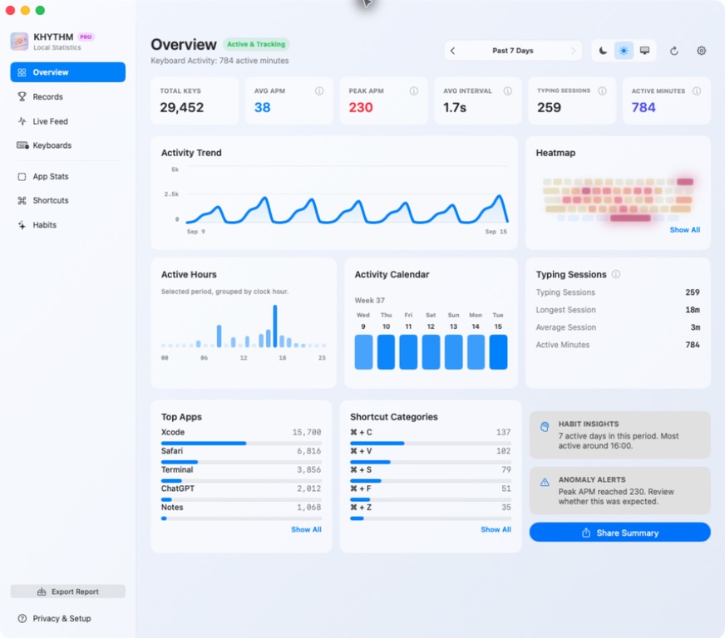Click the Wed 9 calendar day block
Viewport: 725px width, 638px height.
(363, 352)
